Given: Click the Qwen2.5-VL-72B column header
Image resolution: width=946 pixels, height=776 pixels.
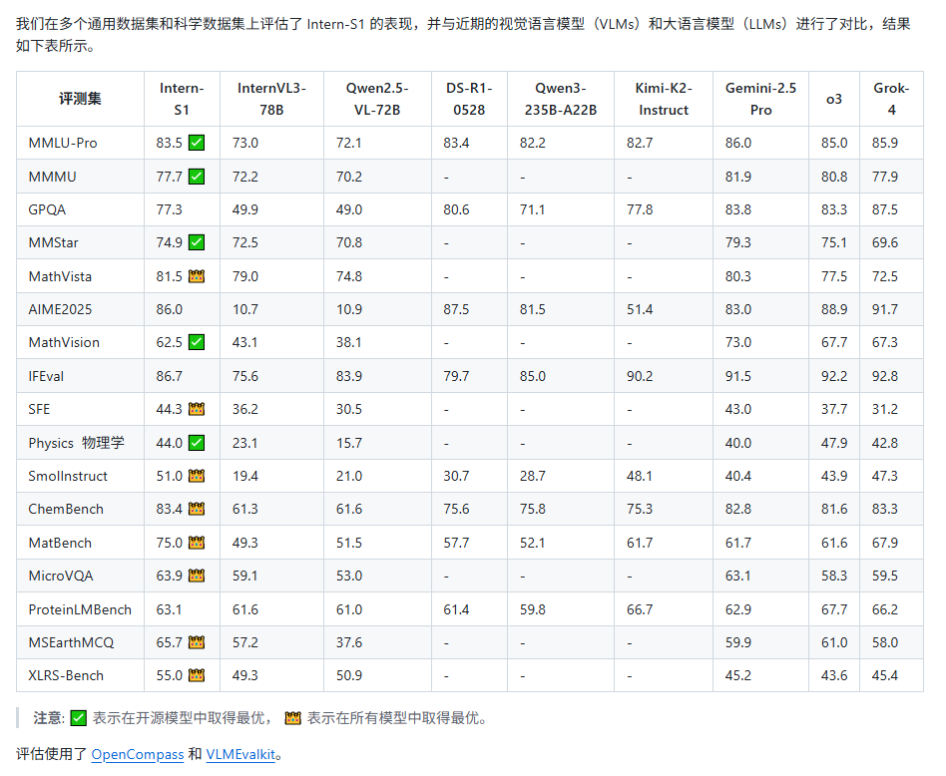Looking at the screenshot, I should point(377,99).
